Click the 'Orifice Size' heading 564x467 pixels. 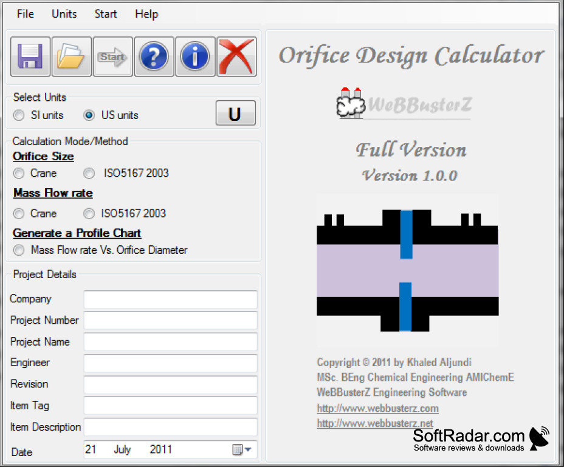(44, 157)
